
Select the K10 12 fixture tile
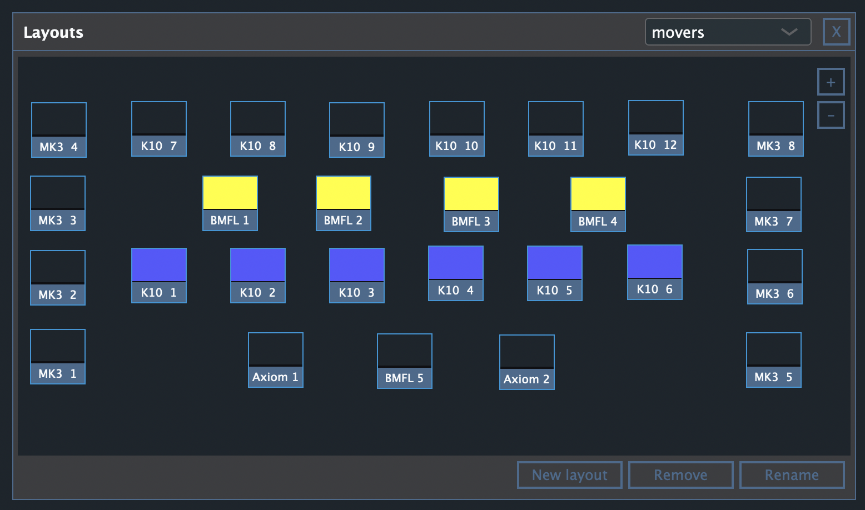pyautogui.click(x=656, y=127)
